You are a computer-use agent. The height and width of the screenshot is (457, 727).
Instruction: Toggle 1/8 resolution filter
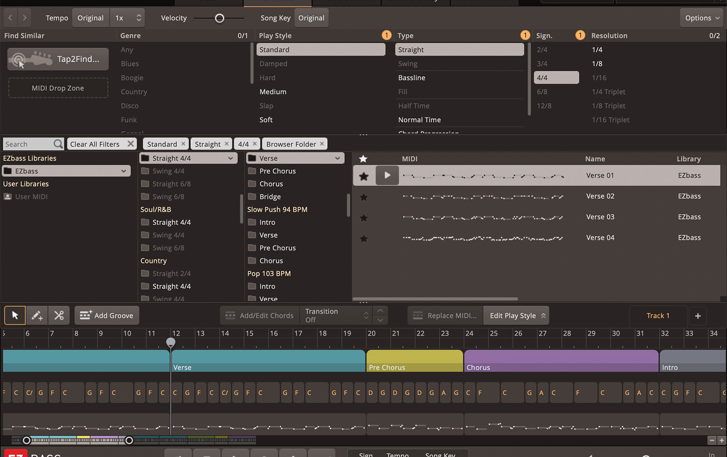597,64
